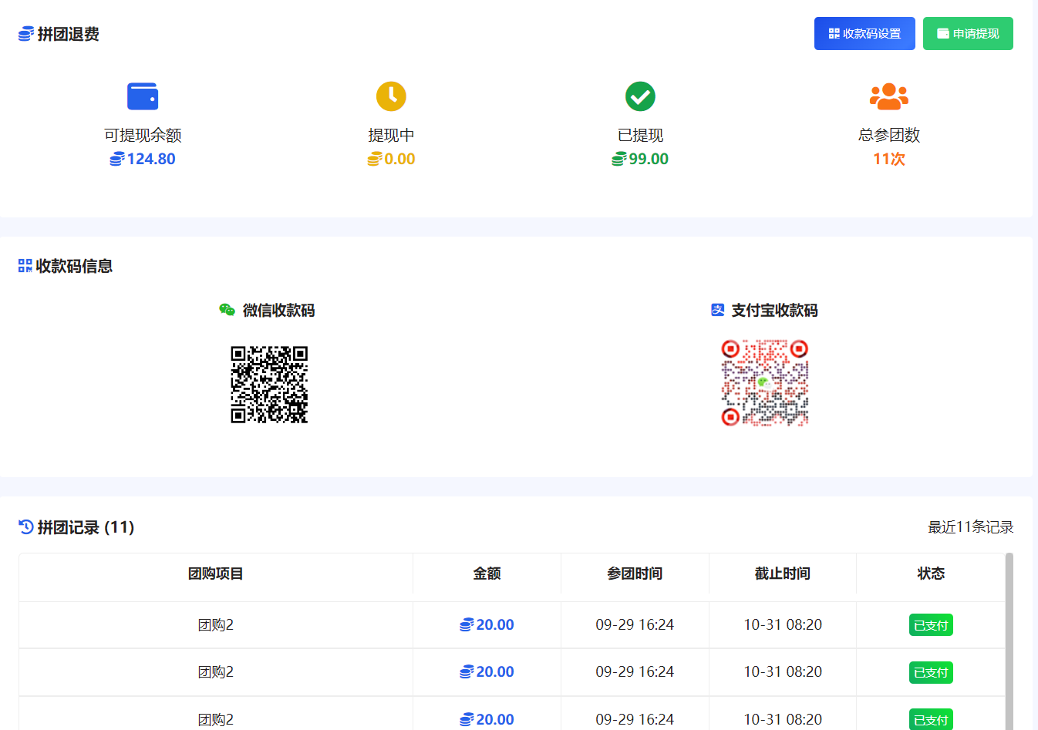Click the 状态 column header
1038x730 pixels.
pyautogui.click(x=931, y=574)
